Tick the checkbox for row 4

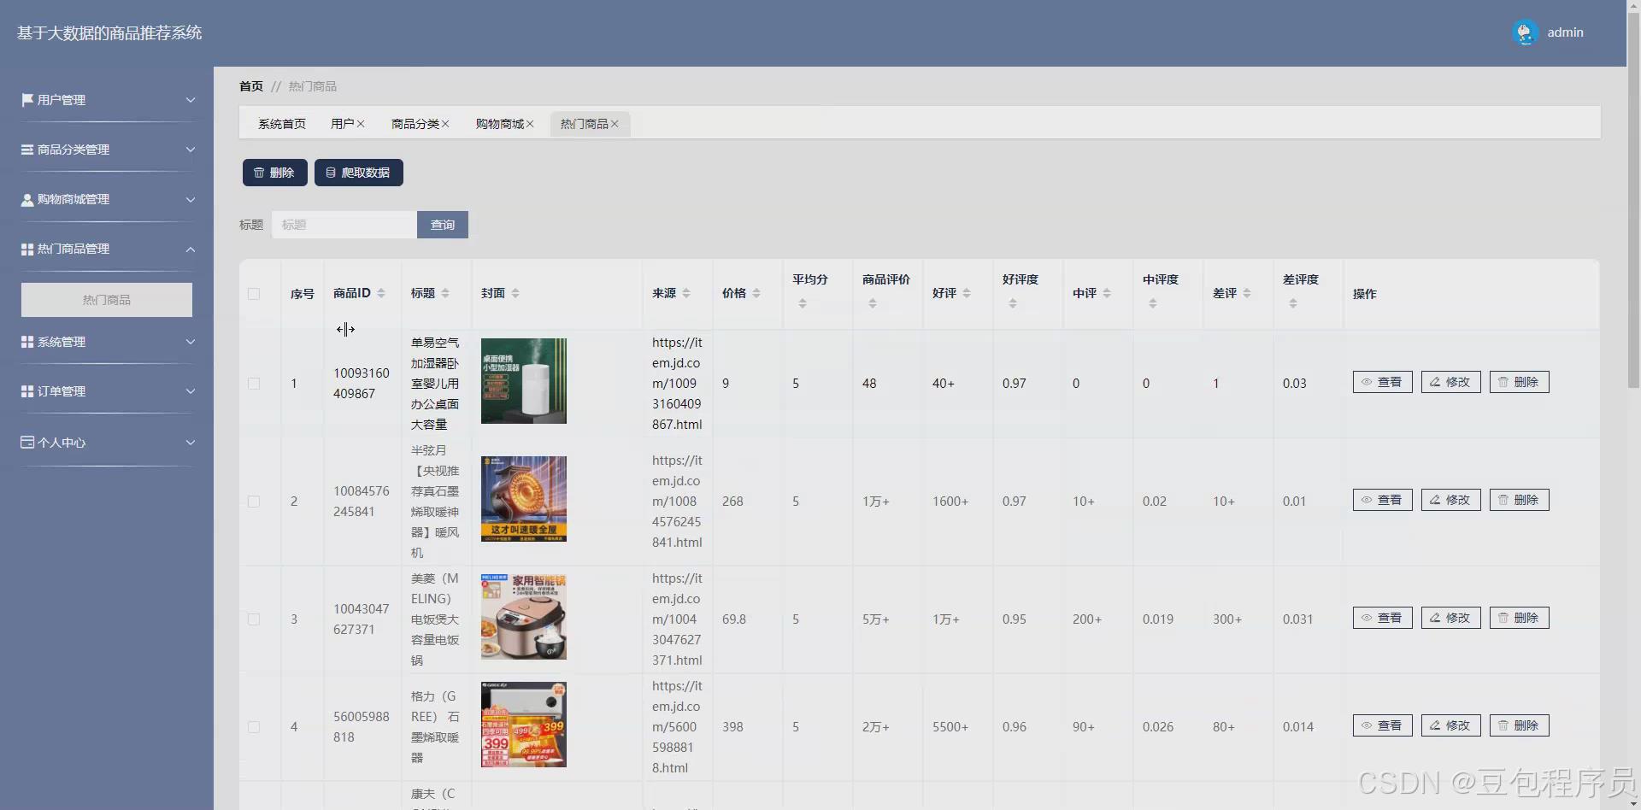[254, 727]
